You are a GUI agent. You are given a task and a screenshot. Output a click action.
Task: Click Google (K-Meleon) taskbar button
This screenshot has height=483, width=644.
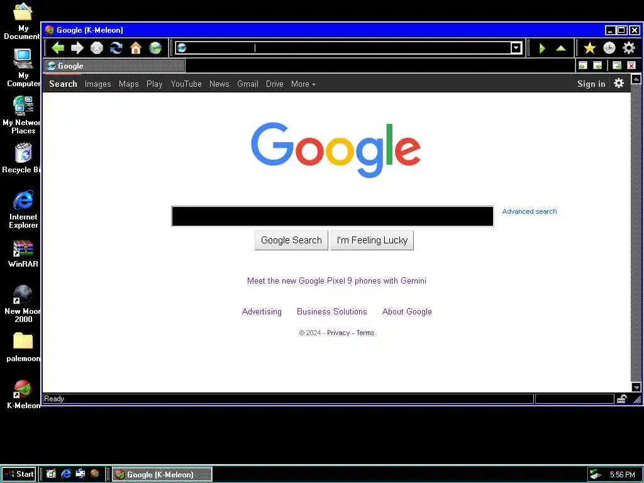(162, 474)
